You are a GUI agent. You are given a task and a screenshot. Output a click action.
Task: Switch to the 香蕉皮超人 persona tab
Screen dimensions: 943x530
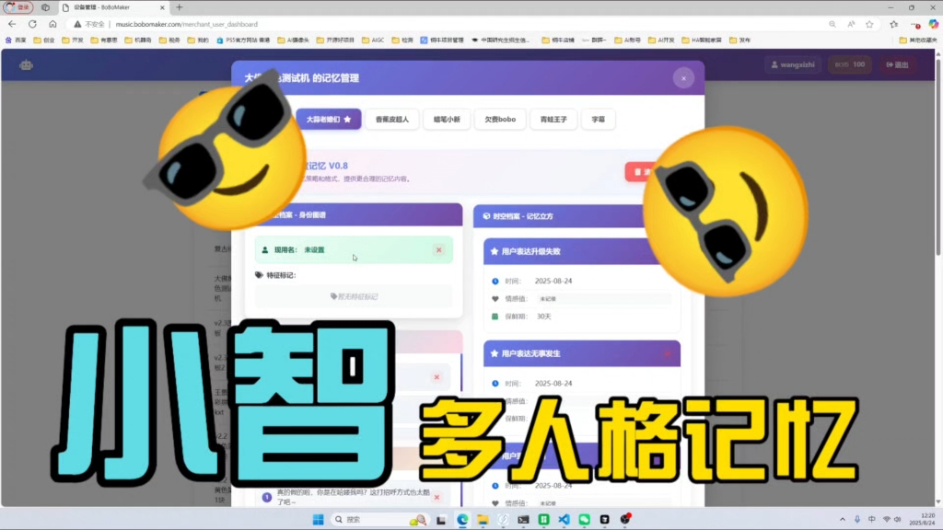point(392,119)
